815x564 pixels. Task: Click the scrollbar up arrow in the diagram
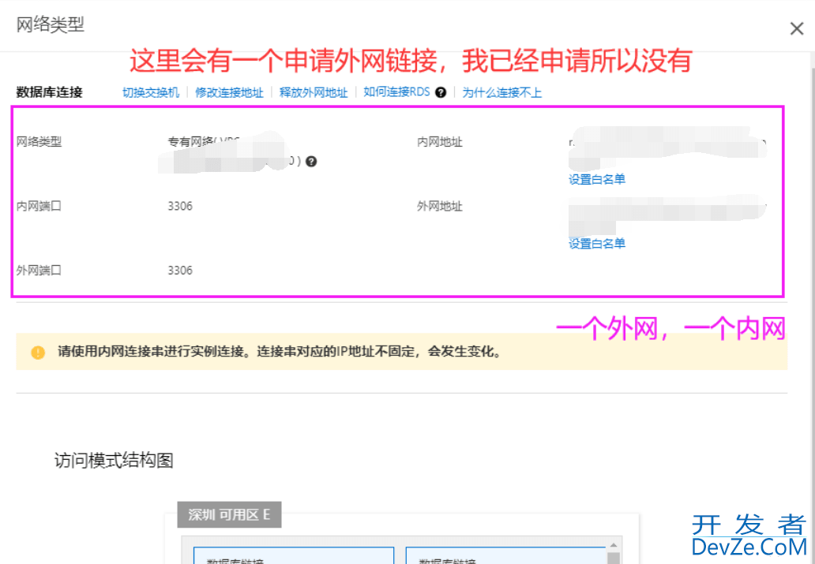click(614, 545)
